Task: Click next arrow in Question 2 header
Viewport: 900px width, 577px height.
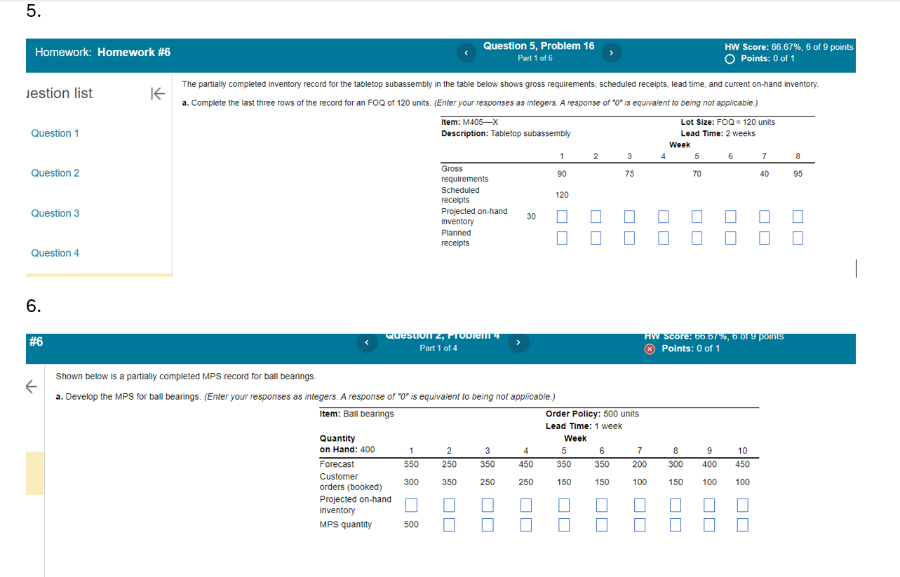Action: (518, 342)
